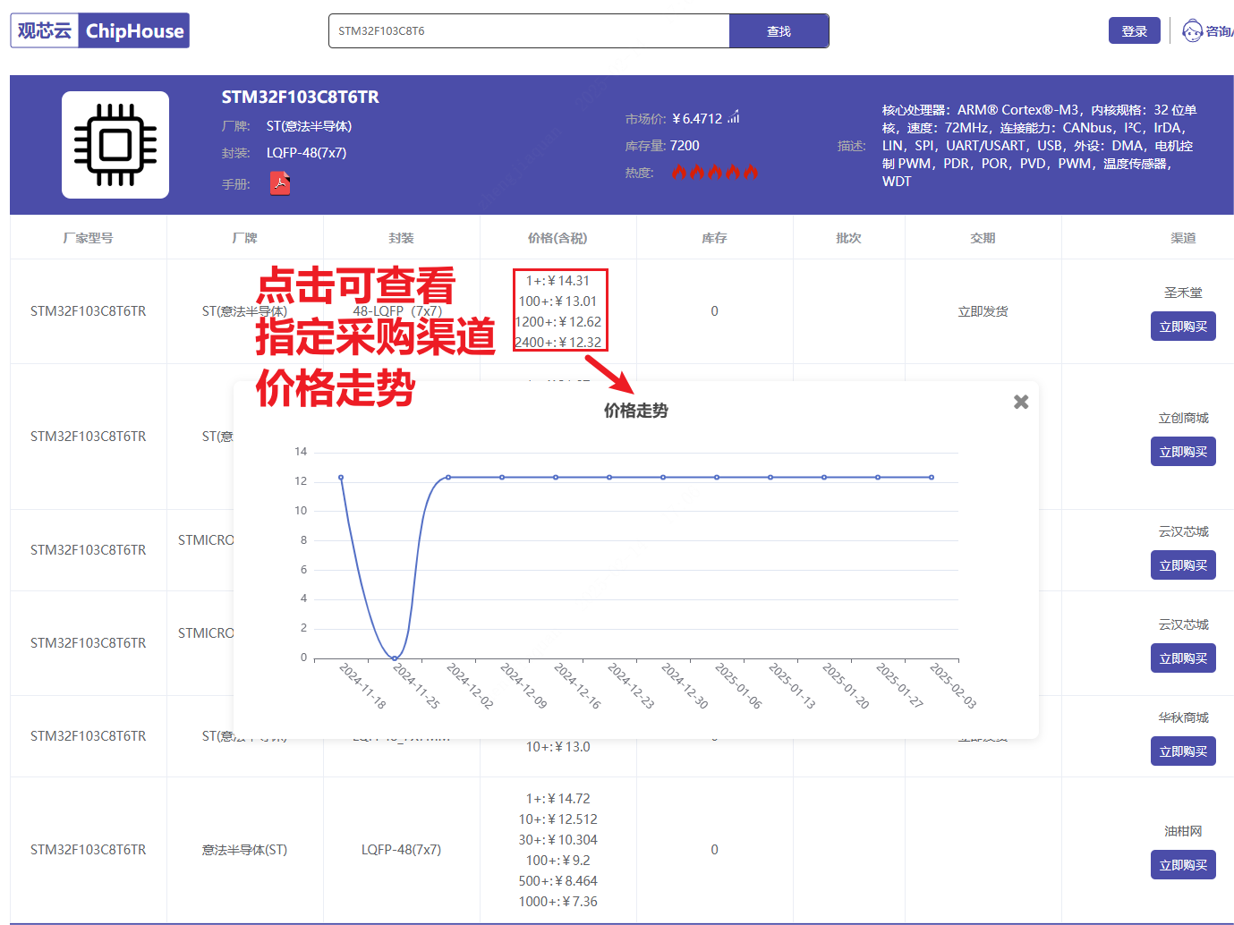Screen dimensions: 1234x925
Task: Click the 查找 search button
Action: point(779,30)
